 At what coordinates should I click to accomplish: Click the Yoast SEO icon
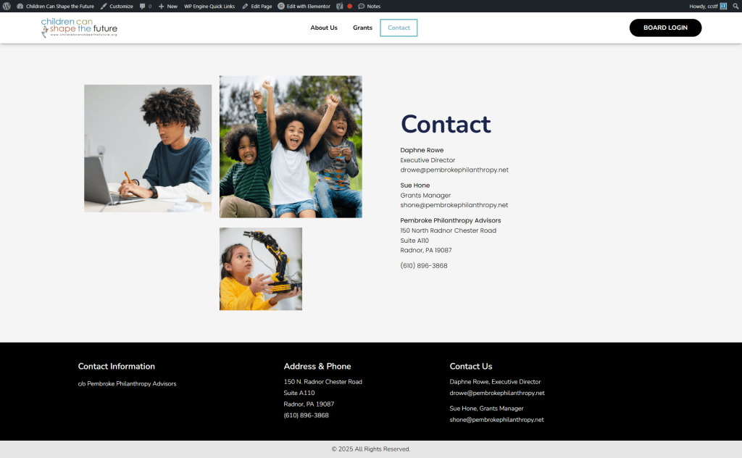click(339, 6)
